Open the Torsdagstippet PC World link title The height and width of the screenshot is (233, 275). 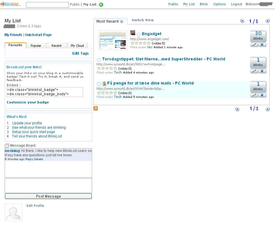pyautogui.click(x=163, y=59)
